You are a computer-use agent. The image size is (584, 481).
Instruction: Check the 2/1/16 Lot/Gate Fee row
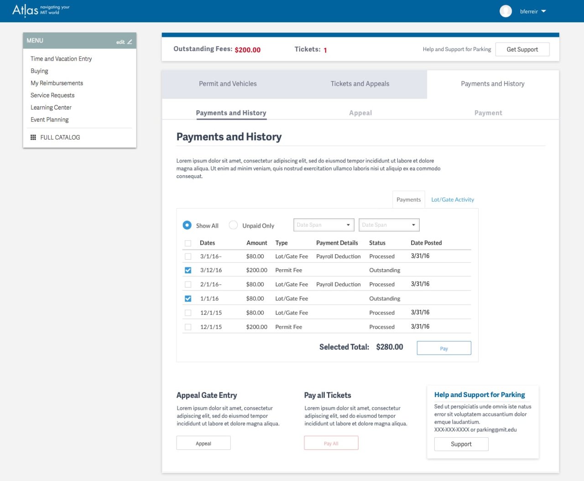(x=188, y=284)
